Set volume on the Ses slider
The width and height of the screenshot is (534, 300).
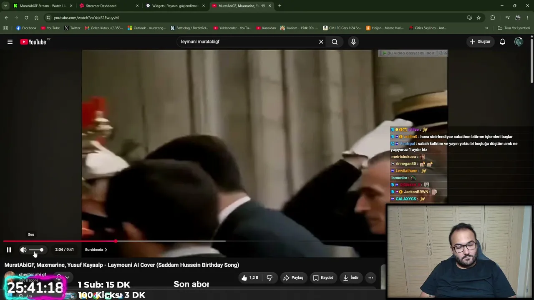click(x=36, y=250)
